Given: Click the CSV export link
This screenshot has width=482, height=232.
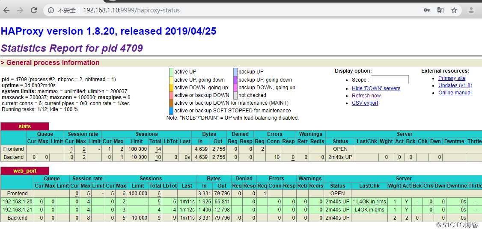Looking at the screenshot, I should [365, 103].
